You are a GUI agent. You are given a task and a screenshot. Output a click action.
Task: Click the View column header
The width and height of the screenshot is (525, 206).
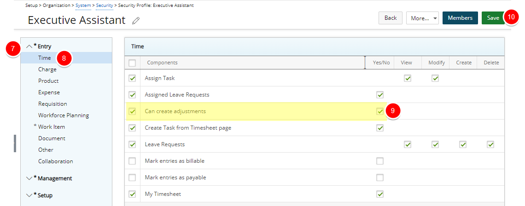coord(407,63)
